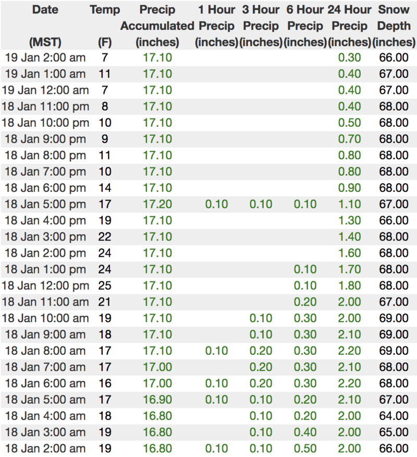Click the 25 temperature reading at noon
The width and height of the screenshot is (417, 457).
[105, 285]
